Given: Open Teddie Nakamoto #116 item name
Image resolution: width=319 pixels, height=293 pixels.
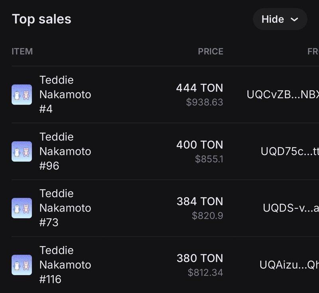Looking at the screenshot, I should (x=65, y=265).
